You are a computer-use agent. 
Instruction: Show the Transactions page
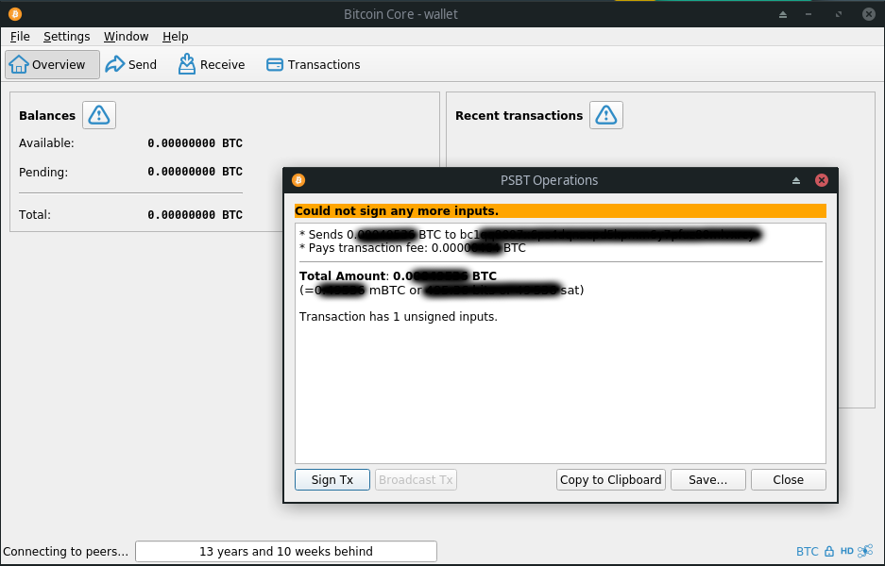pyautogui.click(x=314, y=64)
